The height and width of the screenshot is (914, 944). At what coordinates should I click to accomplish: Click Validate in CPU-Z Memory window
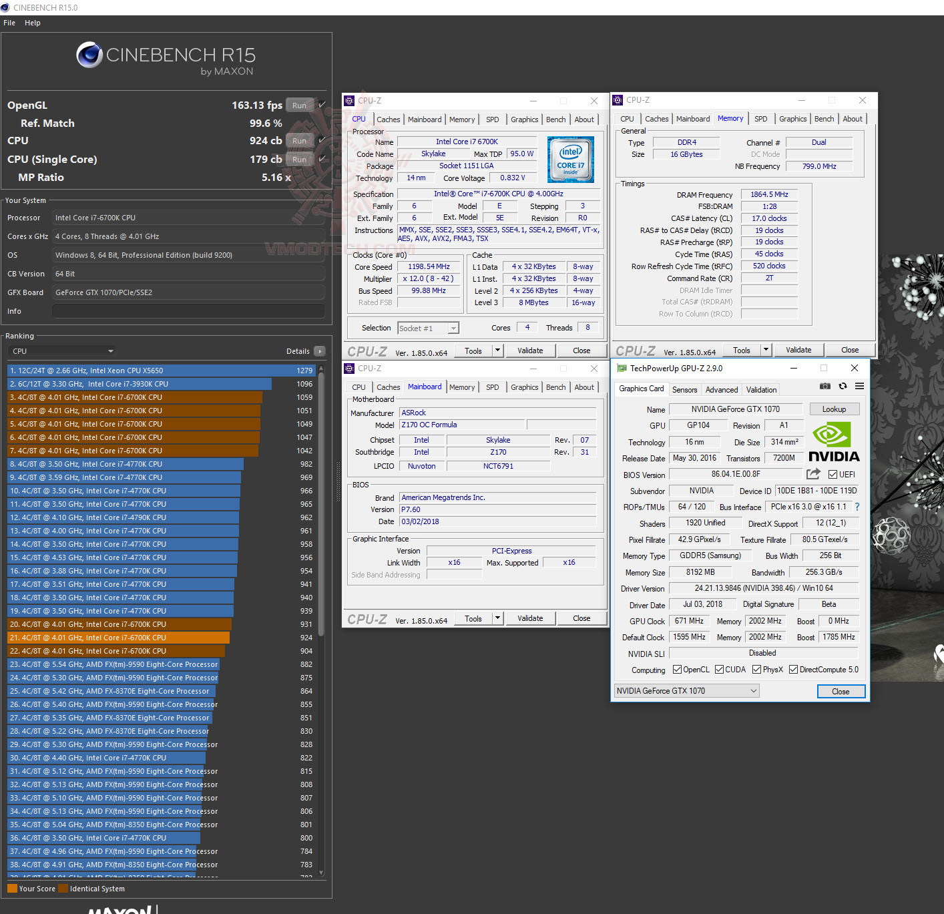[x=798, y=350]
